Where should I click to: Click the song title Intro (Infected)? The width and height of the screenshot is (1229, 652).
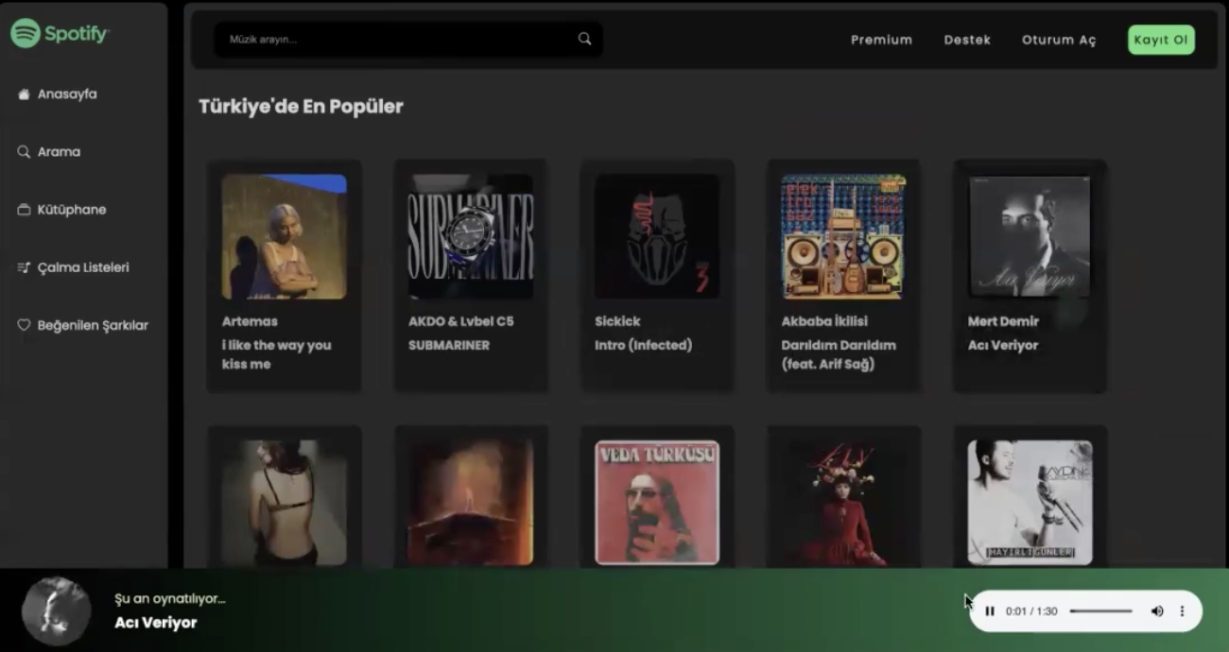(x=644, y=345)
